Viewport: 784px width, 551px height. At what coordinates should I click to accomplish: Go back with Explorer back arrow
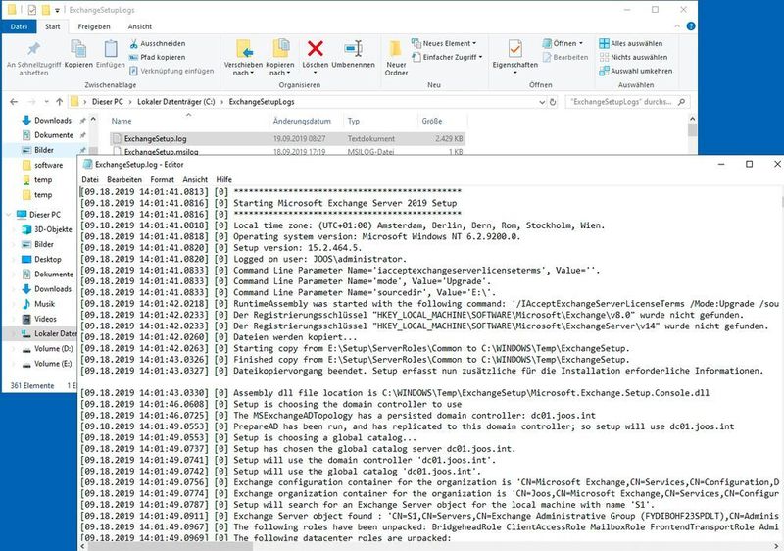click(x=14, y=102)
